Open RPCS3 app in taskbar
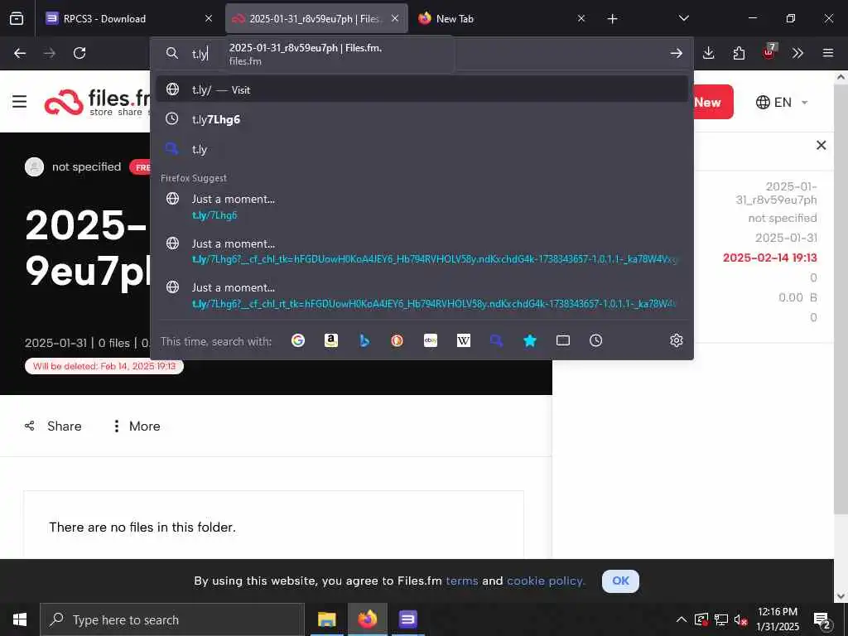This screenshot has width=848, height=636. (x=407, y=619)
